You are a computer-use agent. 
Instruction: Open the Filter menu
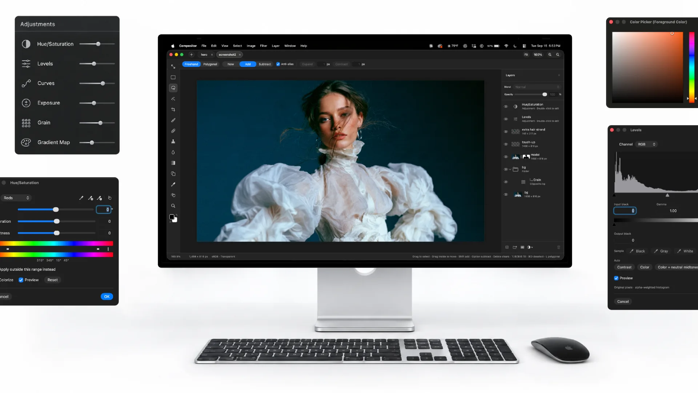[264, 46]
